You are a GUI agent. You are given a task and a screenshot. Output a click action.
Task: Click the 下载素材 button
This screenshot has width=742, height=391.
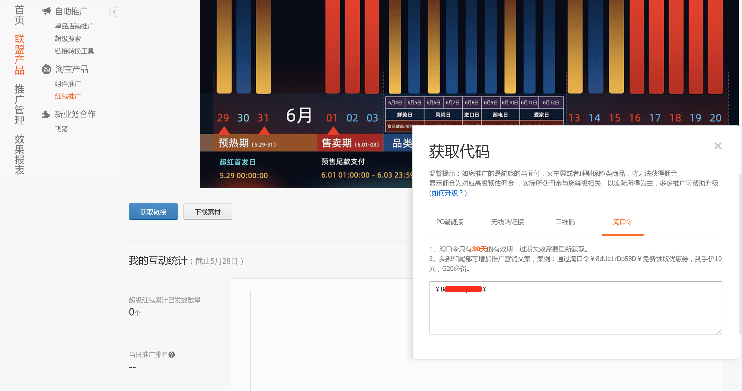(207, 212)
